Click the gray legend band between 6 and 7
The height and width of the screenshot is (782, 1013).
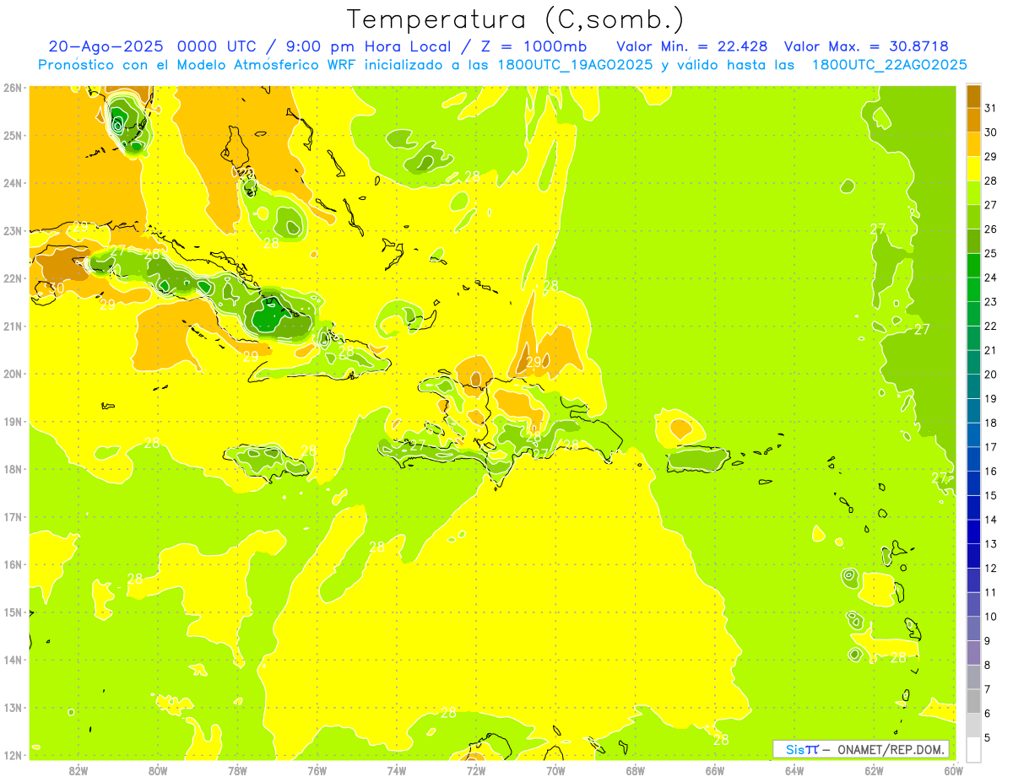tap(973, 701)
